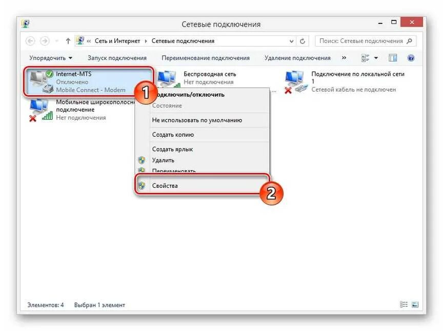Maximize the Сетевые подключения window
Image resolution: width=443 pixels, height=331 pixels.
pos(394,23)
